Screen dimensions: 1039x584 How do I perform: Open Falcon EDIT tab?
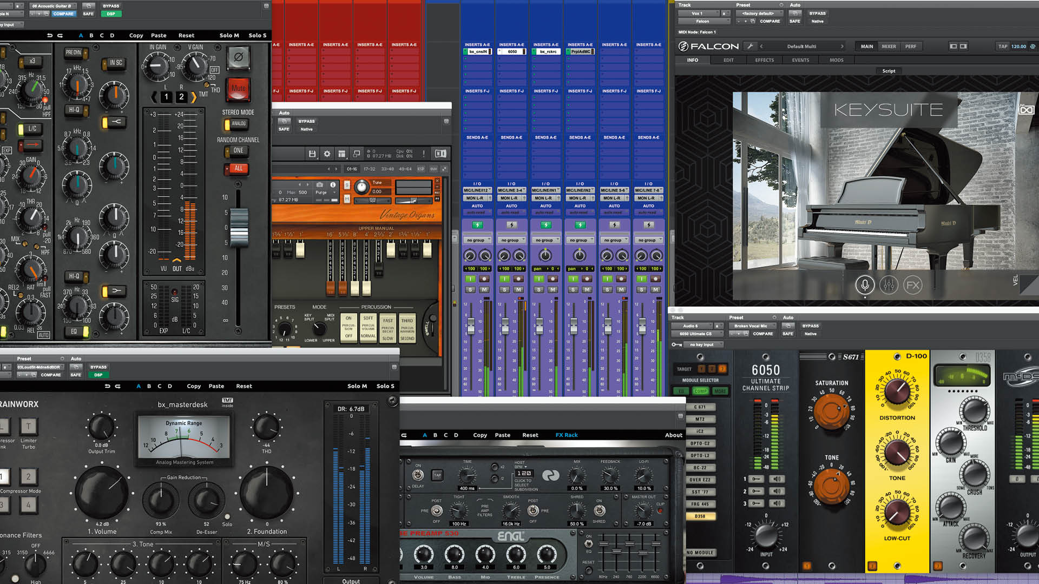[x=728, y=60]
